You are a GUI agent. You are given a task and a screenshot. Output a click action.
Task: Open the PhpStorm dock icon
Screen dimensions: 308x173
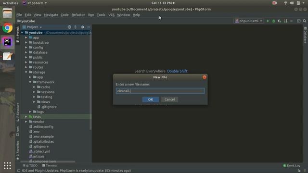pyautogui.click(x=7, y=42)
